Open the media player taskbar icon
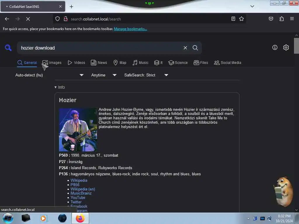The width and height of the screenshot is (299, 224). coord(43,218)
